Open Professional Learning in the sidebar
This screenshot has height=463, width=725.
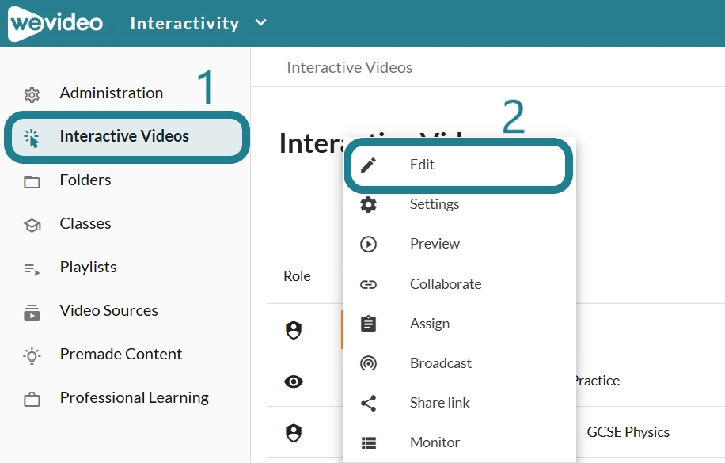(x=135, y=398)
